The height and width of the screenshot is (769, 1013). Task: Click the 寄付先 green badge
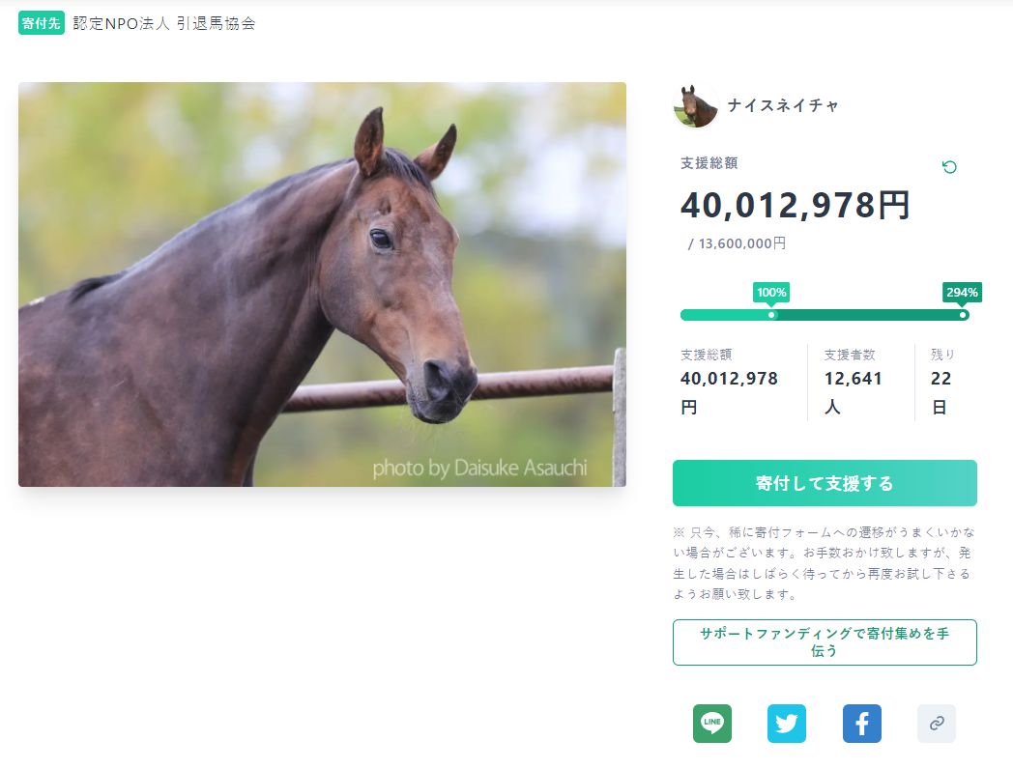click(x=42, y=23)
